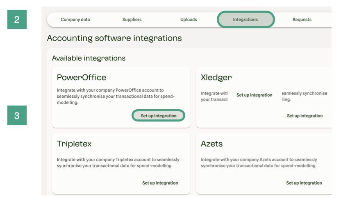This screenshot has height=198, width=341.
Task: Click the Accounting software integrations heading
Action: [114, 38]
